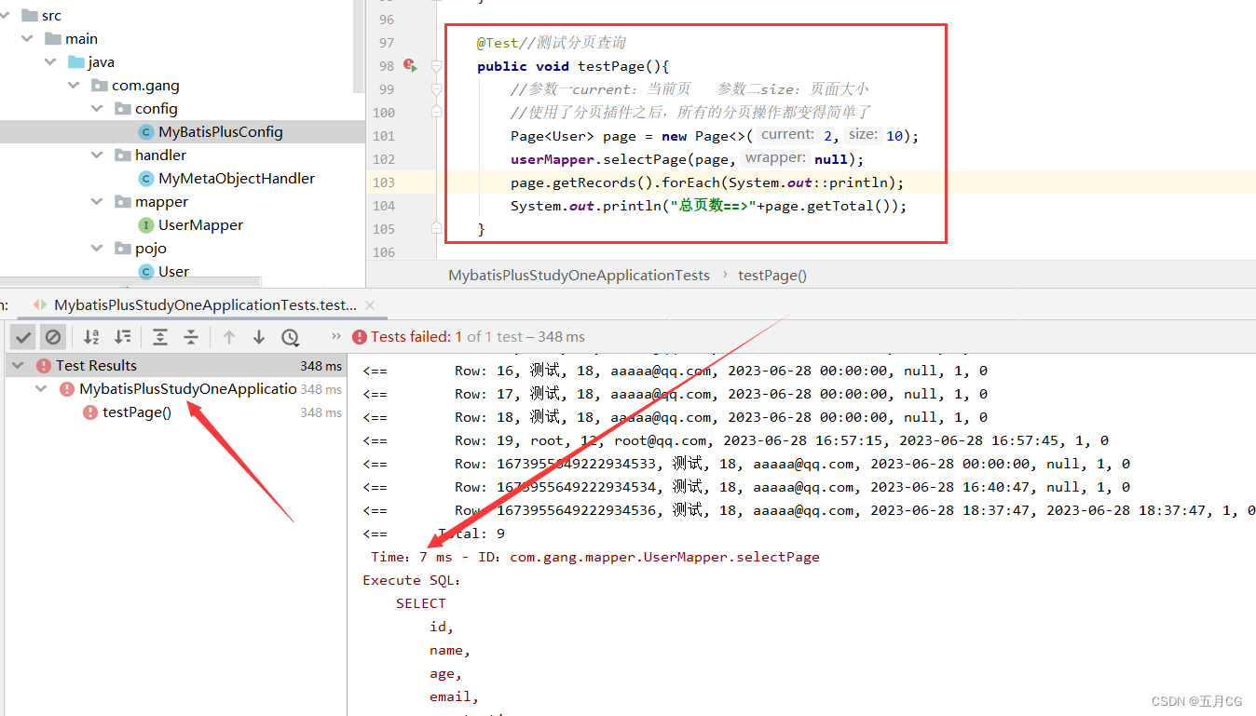
Task: Collapse the mapper package
Action: point(97,202)
